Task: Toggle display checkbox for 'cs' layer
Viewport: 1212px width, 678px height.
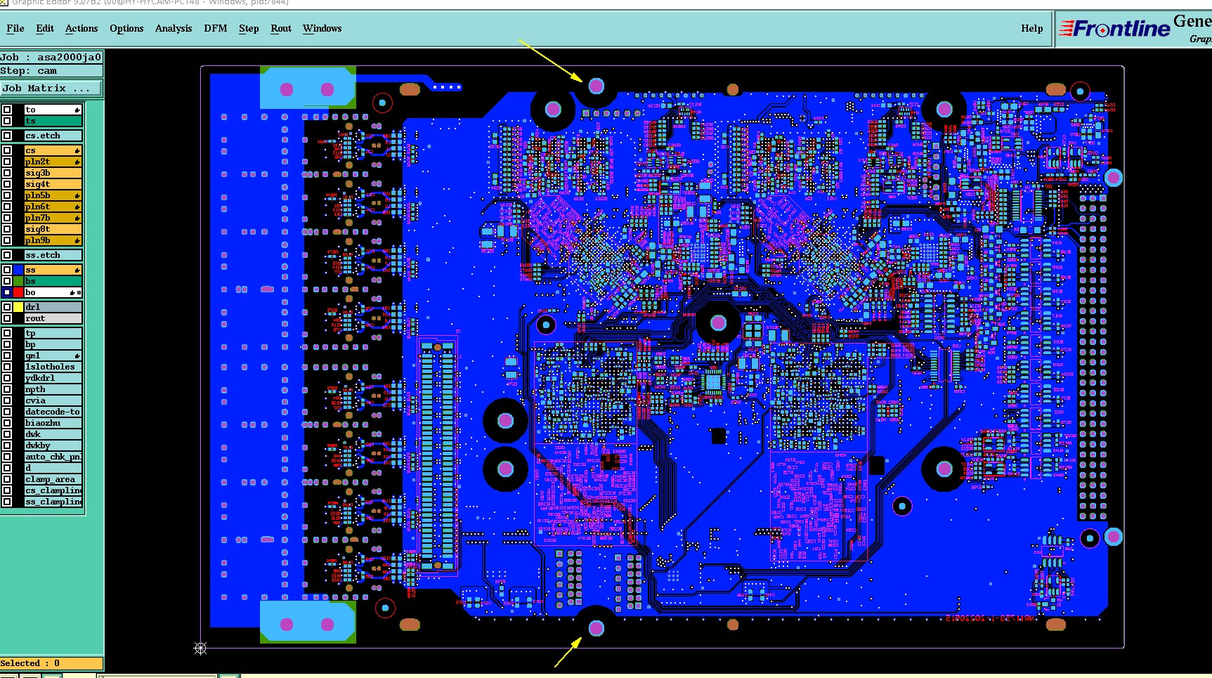Action: pyautogui.click(x=7, y=150)
